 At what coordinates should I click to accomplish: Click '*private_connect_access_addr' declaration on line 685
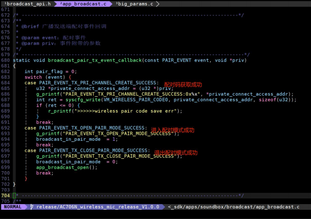coord(89,88)
